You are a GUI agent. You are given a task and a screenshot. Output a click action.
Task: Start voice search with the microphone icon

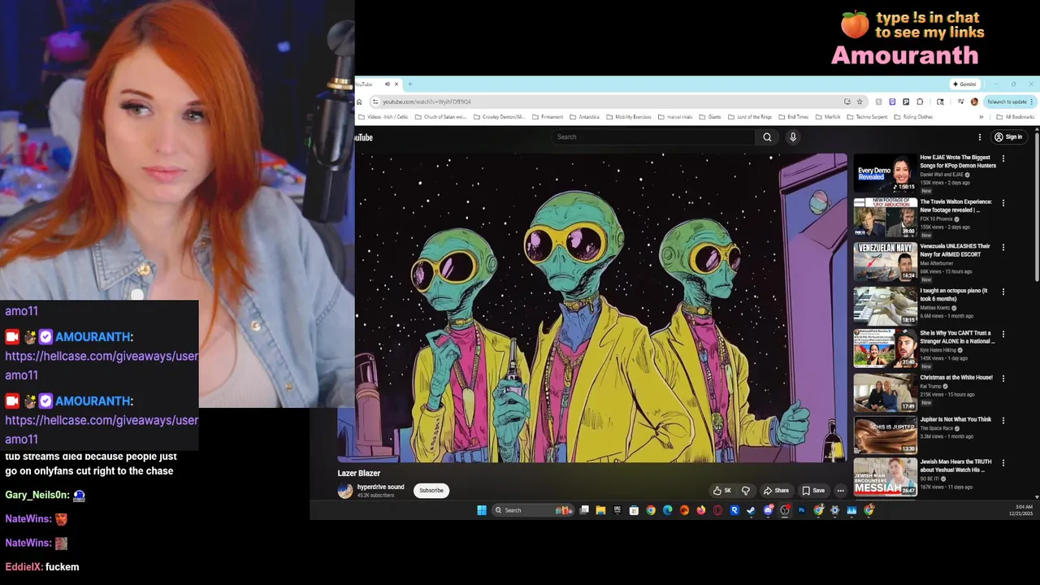point(793,137)
